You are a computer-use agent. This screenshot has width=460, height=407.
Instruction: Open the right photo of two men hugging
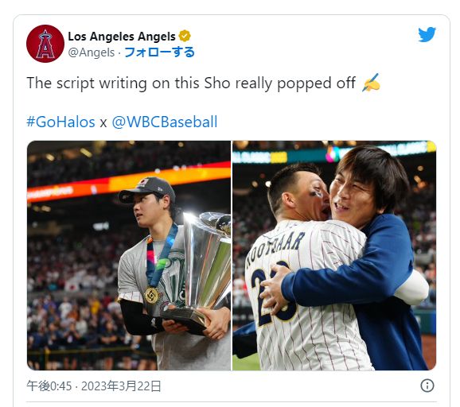(334, 255)
